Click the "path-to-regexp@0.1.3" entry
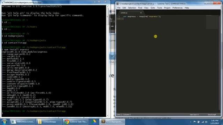The width and height of the screenshot is (223, 125). pyautogui.click(x=20, y=86)
